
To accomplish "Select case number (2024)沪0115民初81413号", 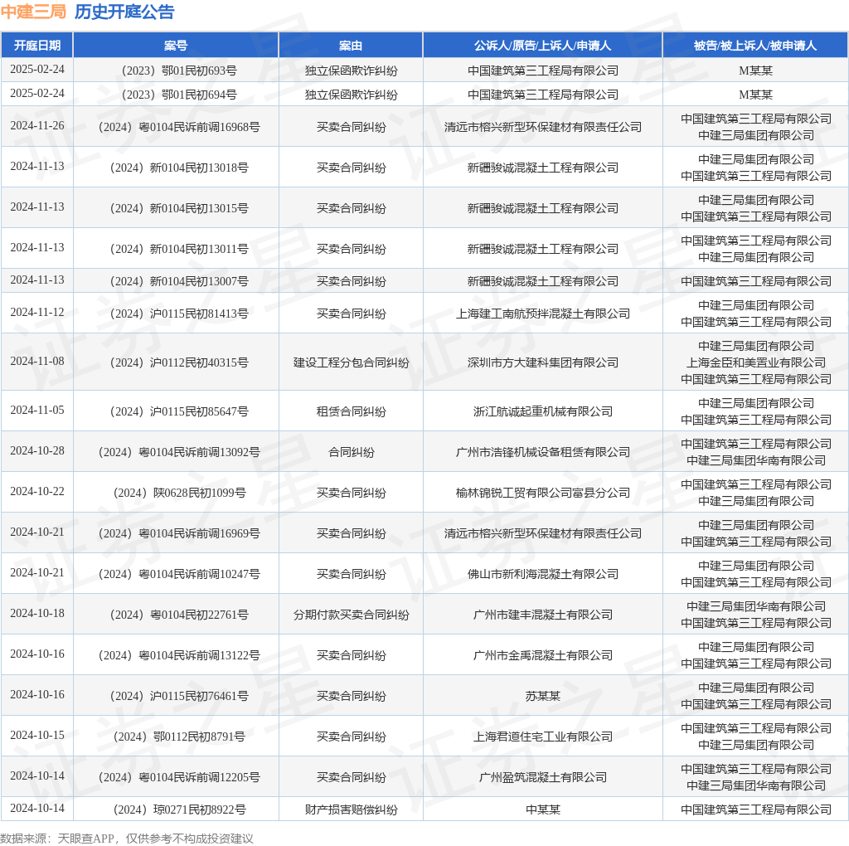I will (x=179, y=314).
